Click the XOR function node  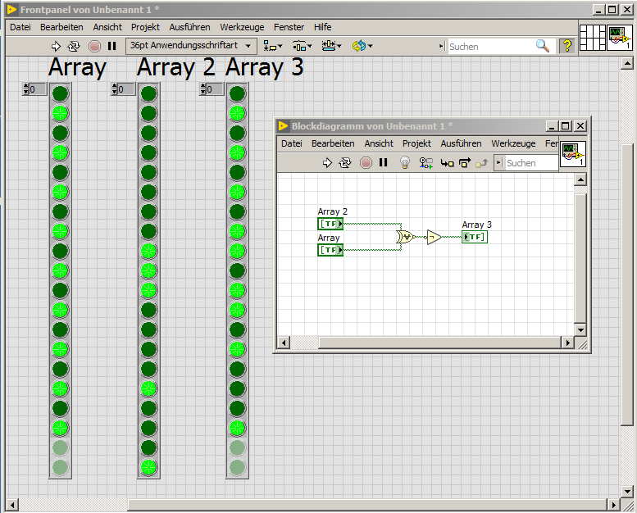pyautogui.click(x=405, y=237)
